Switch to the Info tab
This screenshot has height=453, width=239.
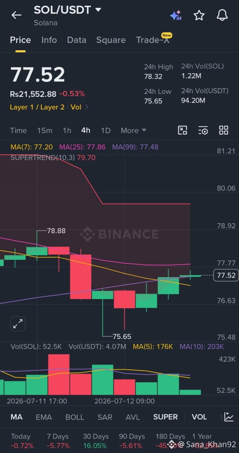point(49,40)
